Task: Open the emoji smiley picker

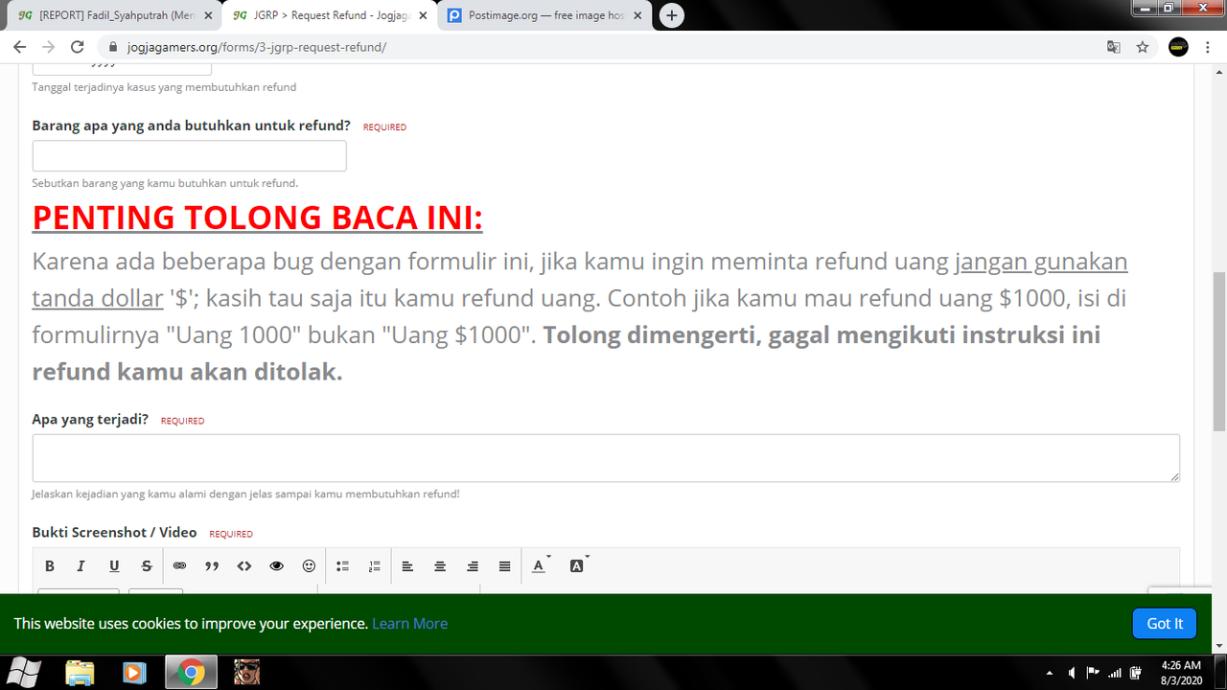Action: point(309,566)
